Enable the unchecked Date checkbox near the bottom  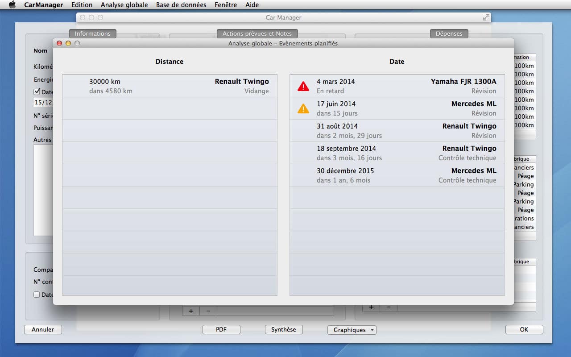pyautogui.click(x=37, y=295)
